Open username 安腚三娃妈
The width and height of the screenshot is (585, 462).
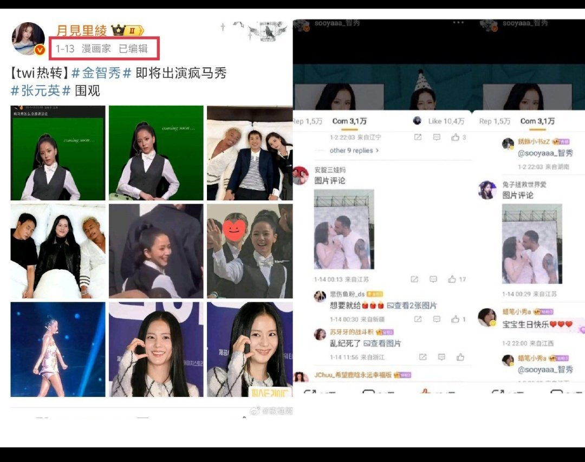point(330,170)
